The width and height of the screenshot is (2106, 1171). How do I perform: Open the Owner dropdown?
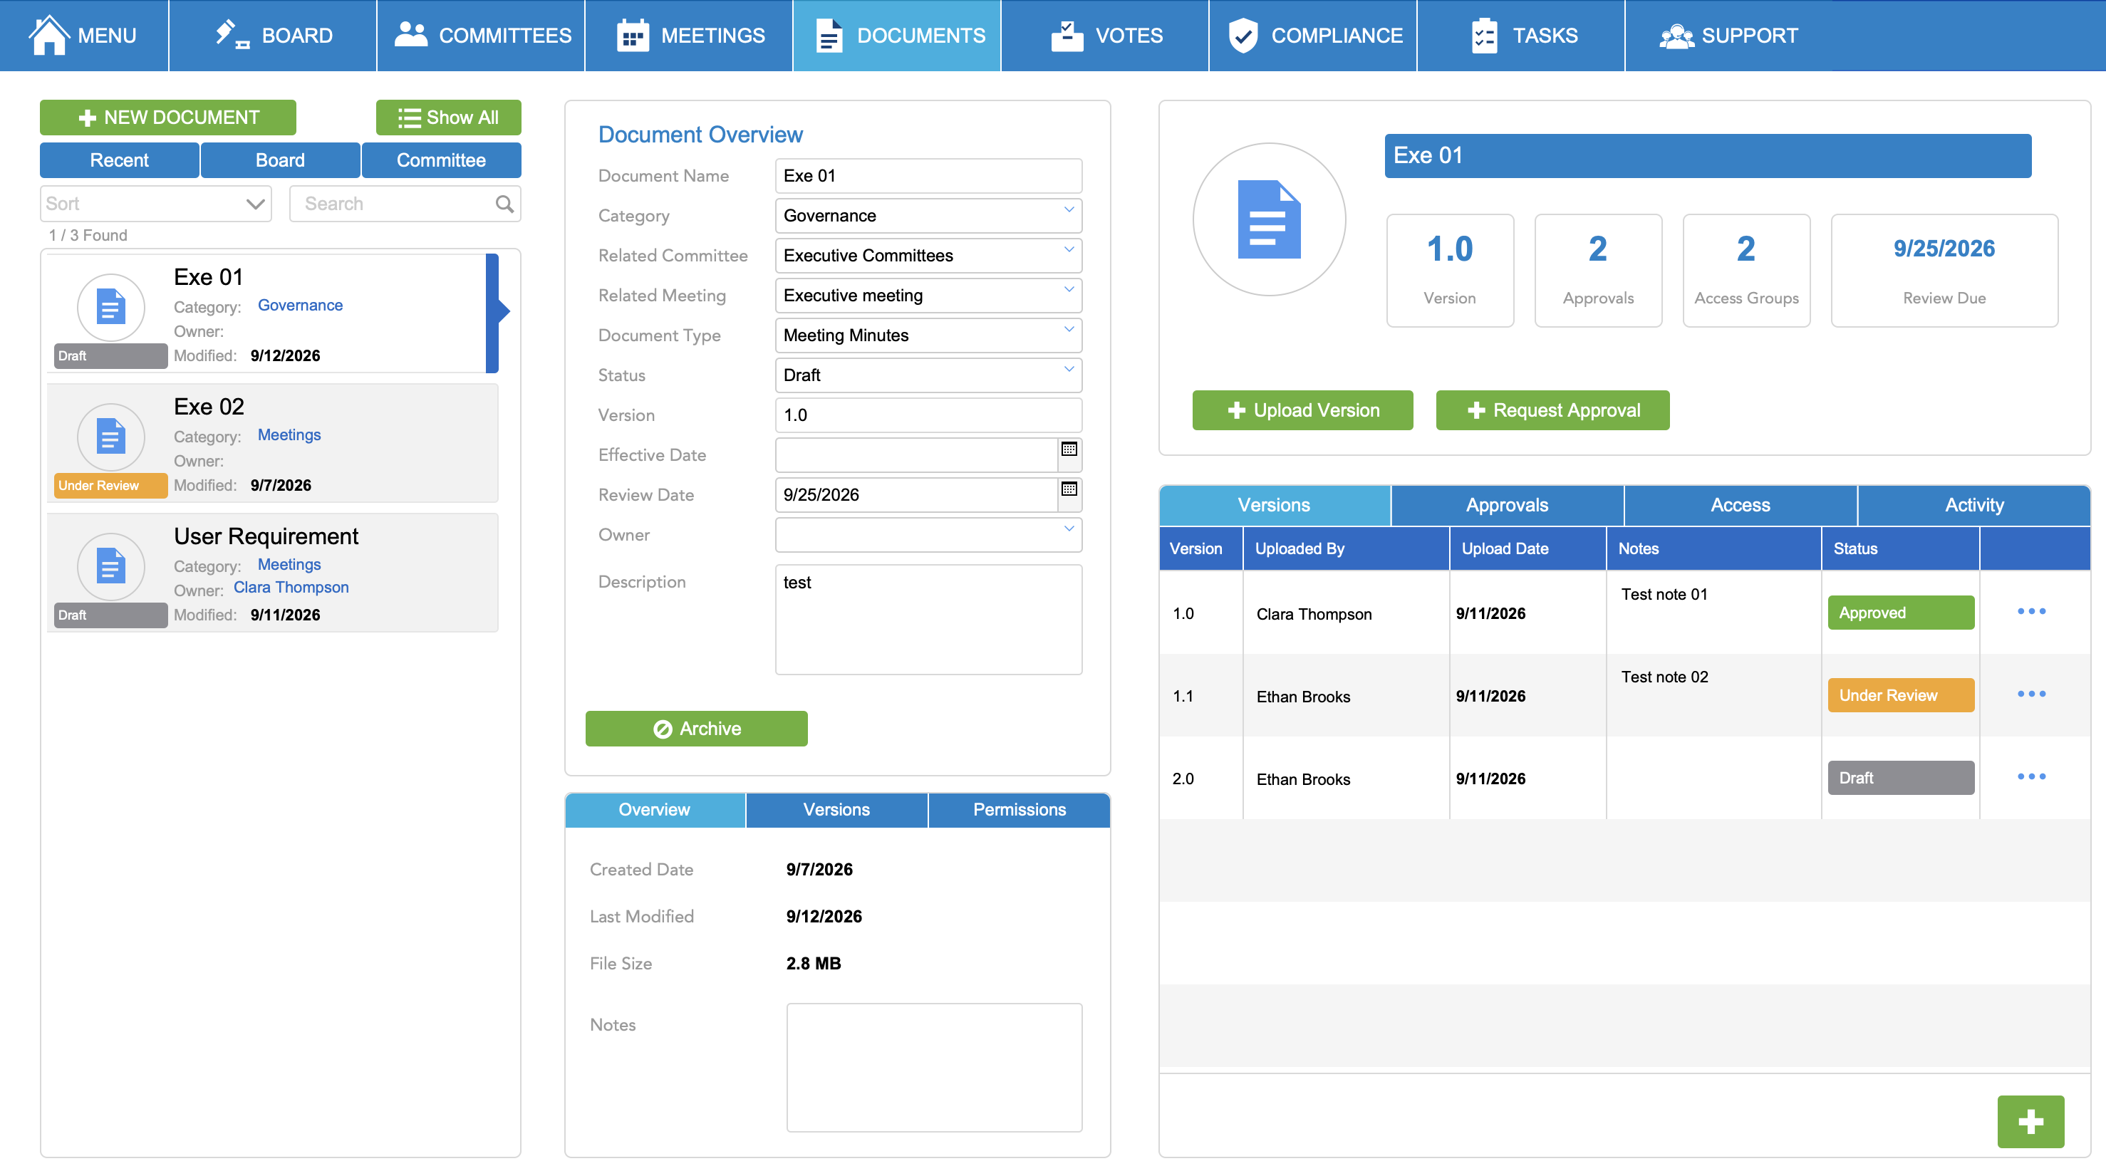coord(928,534)
